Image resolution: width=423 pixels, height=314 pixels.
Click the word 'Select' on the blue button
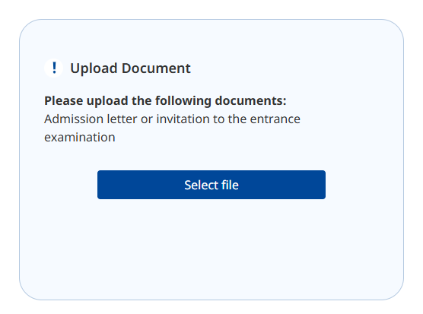click(x=202, y=185)
